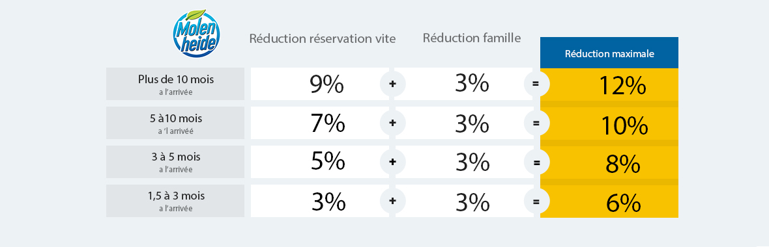Click the yellow 6% maximum discount cell
The image size is (769, 247).
tap(609, 201)
